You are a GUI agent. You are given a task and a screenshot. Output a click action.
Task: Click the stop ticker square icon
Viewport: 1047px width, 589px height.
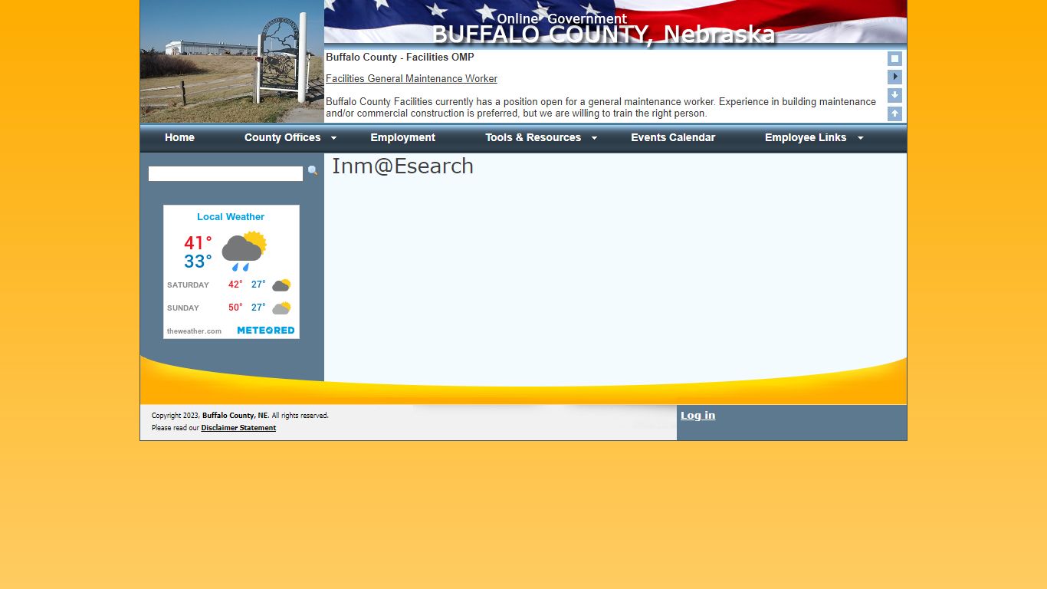(x=894, y=59)
